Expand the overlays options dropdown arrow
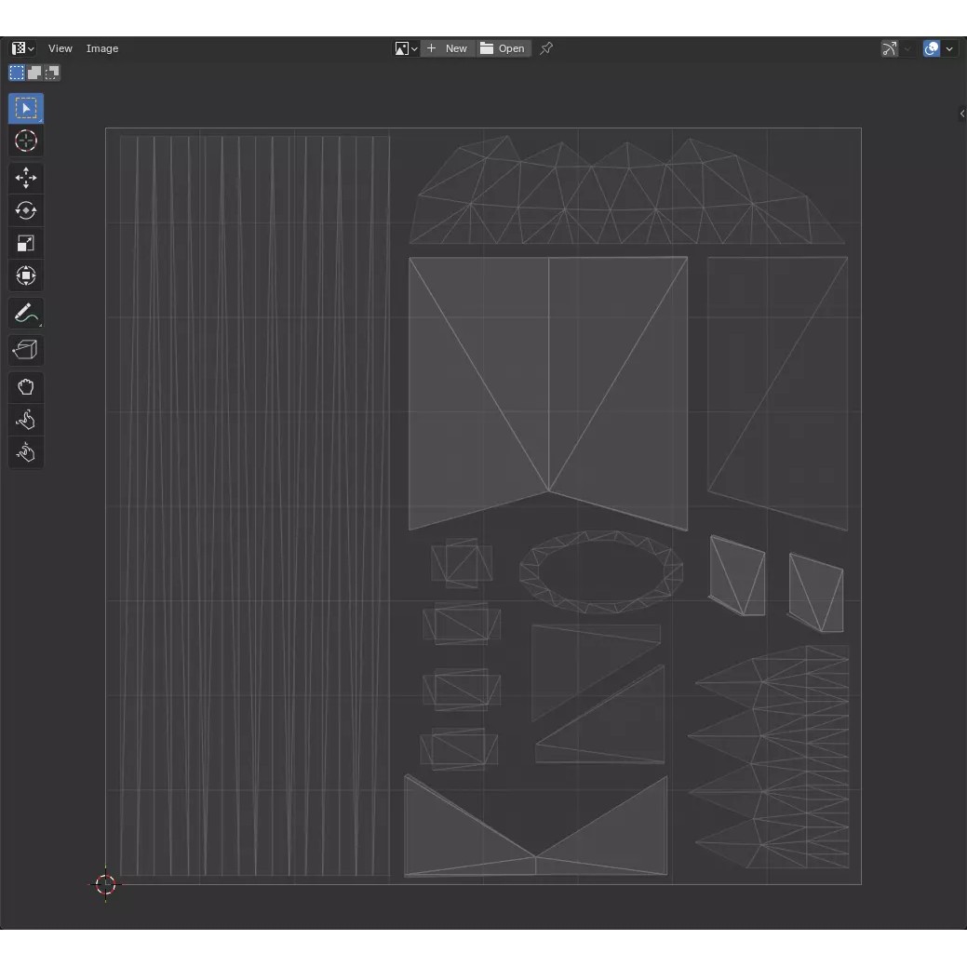Image resolution: width=967 pixels, height=967 pixels. tap(949, 48)
